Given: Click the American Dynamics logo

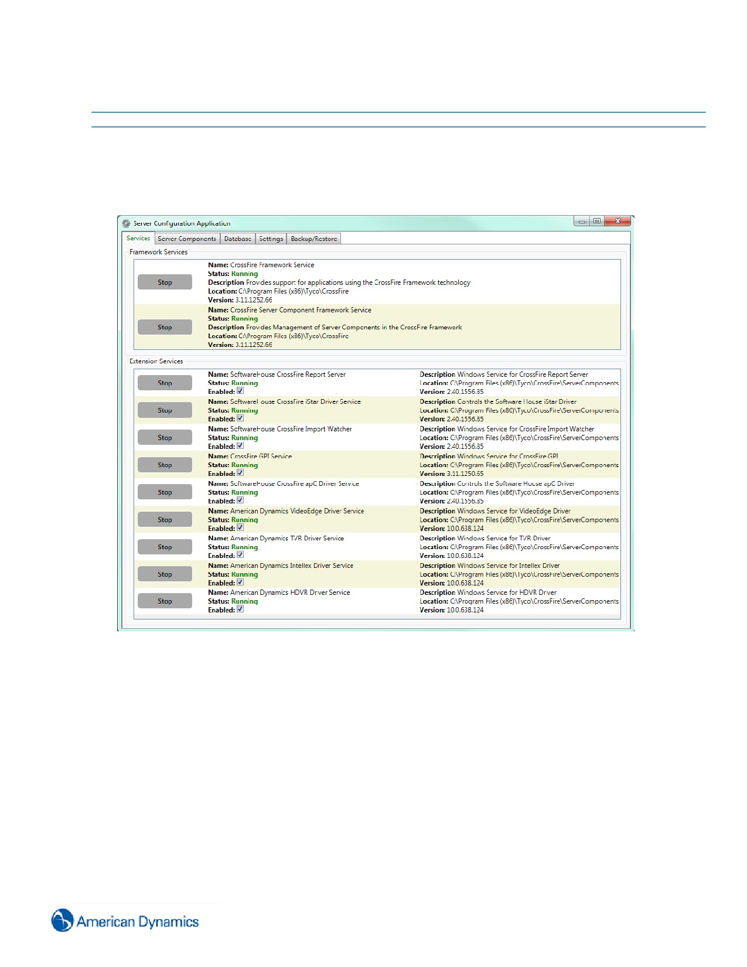Looking at the screenshot, I should (125, 921).
